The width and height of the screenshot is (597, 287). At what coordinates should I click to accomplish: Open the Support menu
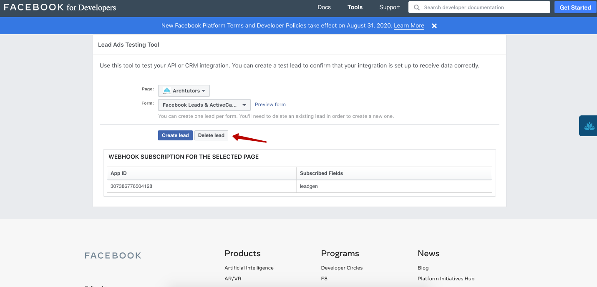tap(390, 7)
